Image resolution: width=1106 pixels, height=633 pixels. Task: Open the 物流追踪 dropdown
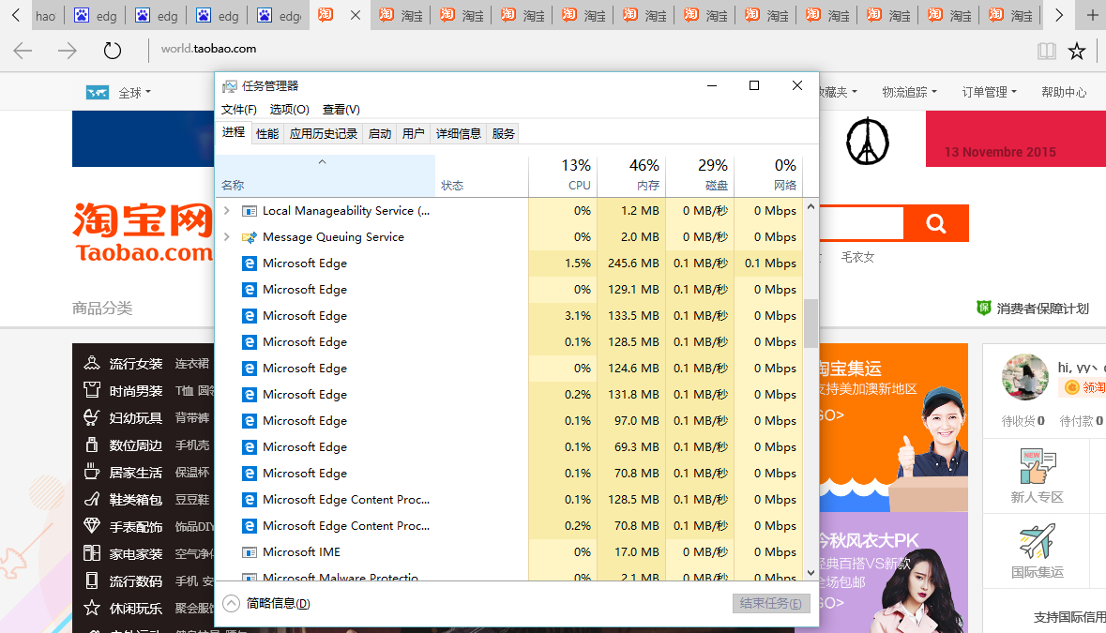[x=909, y=92]
